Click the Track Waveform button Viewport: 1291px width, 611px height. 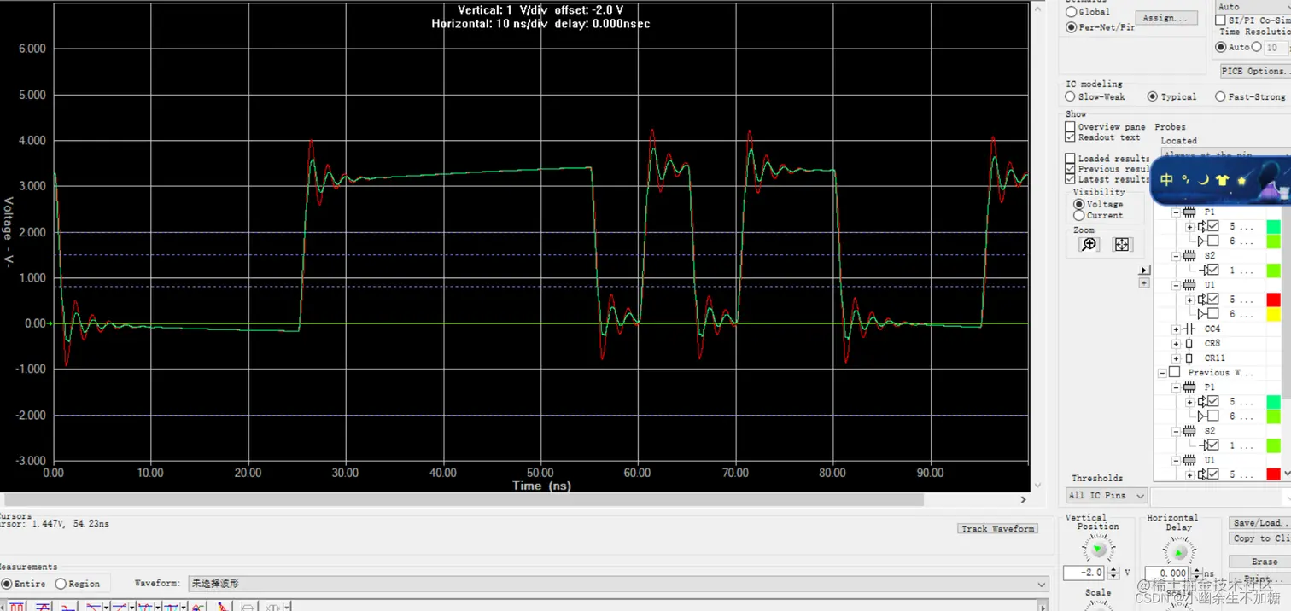coord(998,529)
